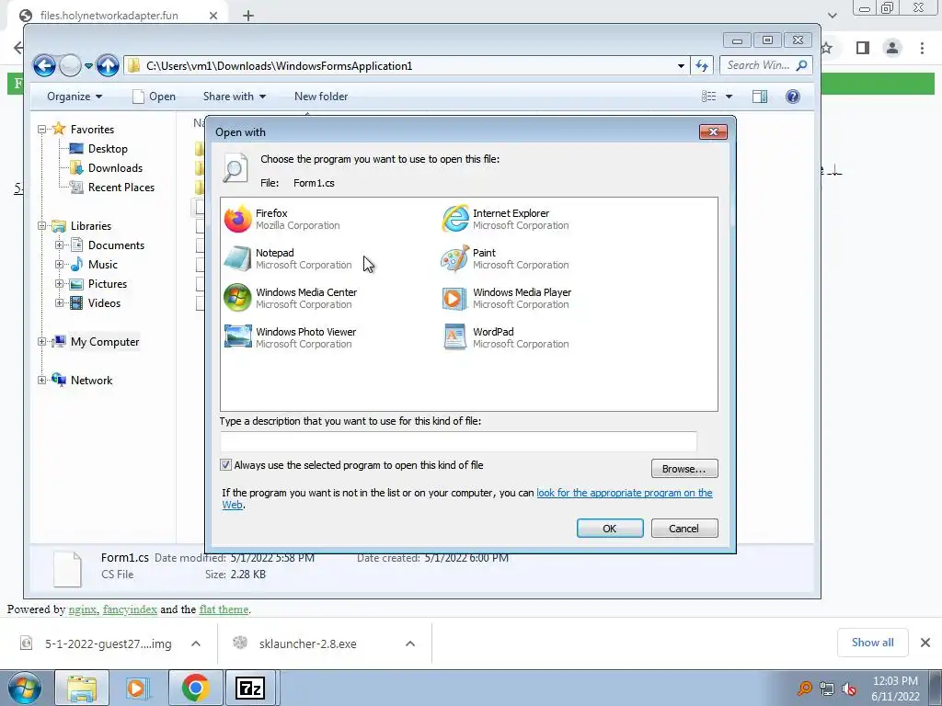Viewport: 942px width, 706px height.
Task: Click the clock showing 12:03 PM
Action: pos(895,681)
